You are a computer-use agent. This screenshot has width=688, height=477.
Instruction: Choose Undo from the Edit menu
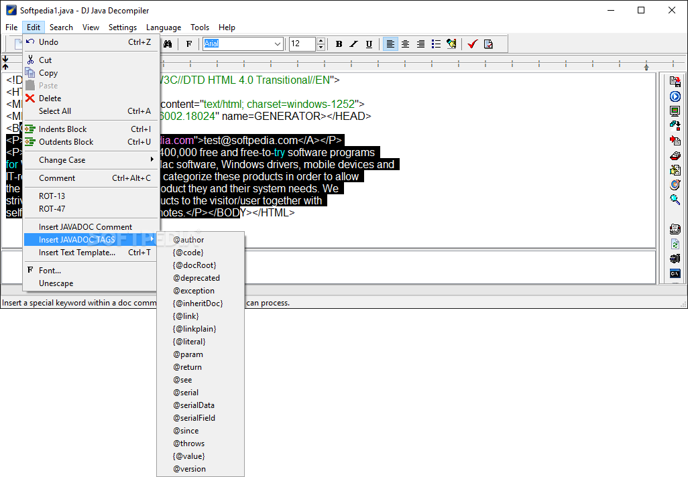[x=91, y=42]
